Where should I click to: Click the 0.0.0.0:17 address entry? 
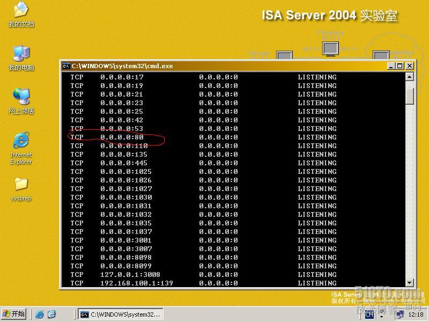(122, 77)
